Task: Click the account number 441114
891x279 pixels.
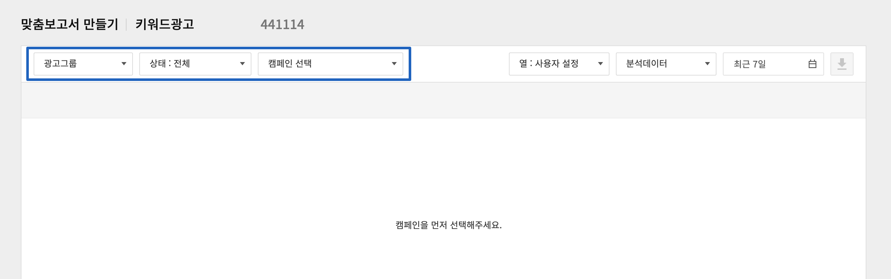Action: point(282,25)
